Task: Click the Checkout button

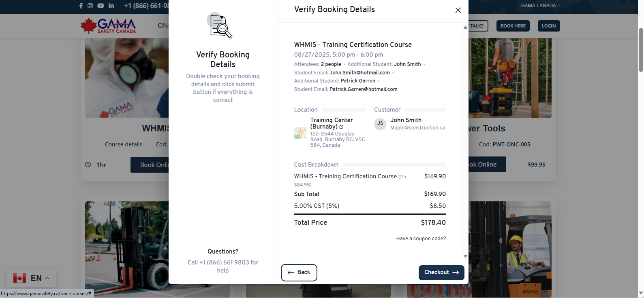Action: coord(441,273)
